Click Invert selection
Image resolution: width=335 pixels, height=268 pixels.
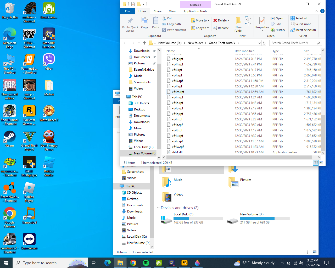[303, 30]
